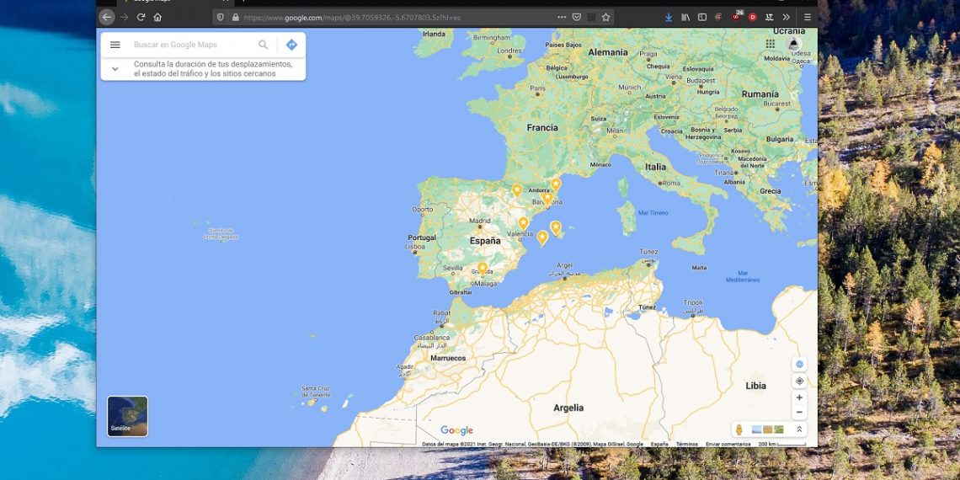Image resolution: width=960 pixels, height=480 pixels.
Task: Click the browser forward arrow
Action: 125,17
